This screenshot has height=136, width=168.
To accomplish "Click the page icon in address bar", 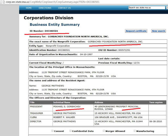I will click(4, 2).
